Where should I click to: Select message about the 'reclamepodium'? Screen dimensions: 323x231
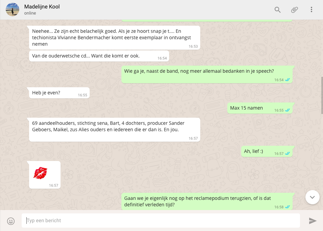coord(207,202)
